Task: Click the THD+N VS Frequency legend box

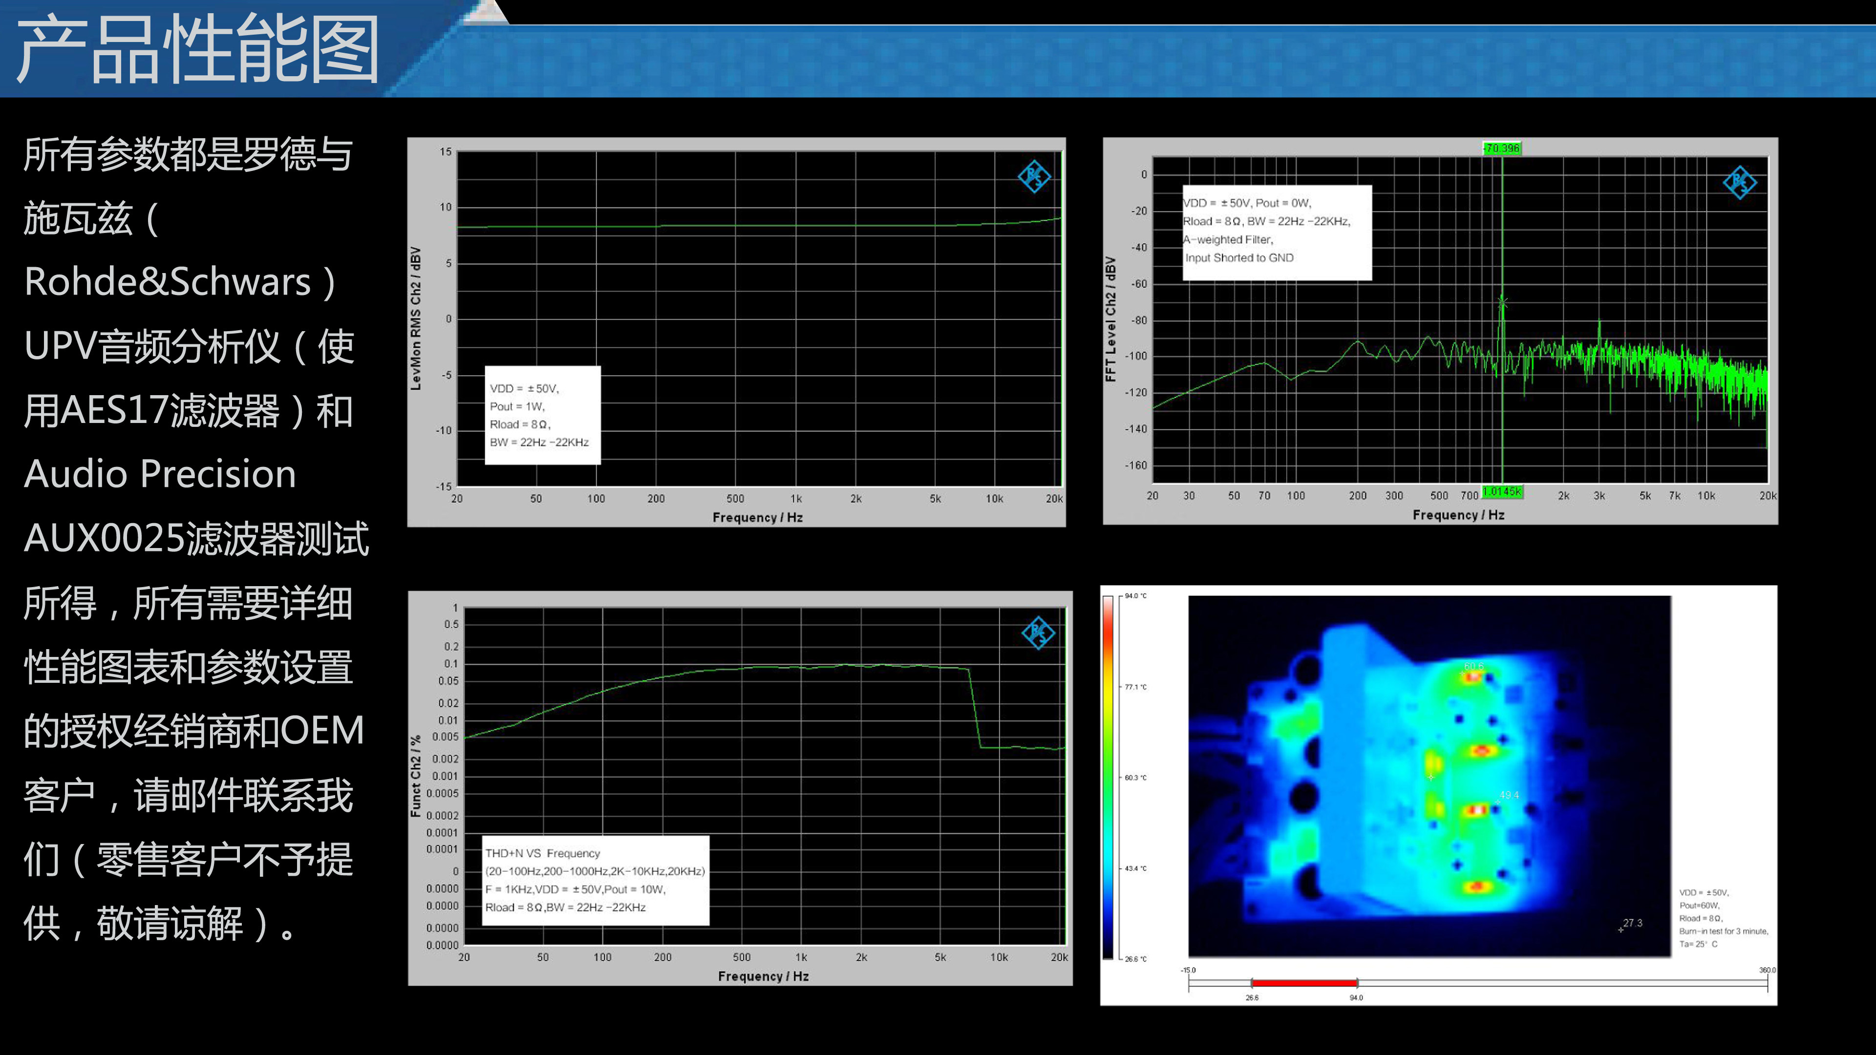Action: (x=595, y=880)
